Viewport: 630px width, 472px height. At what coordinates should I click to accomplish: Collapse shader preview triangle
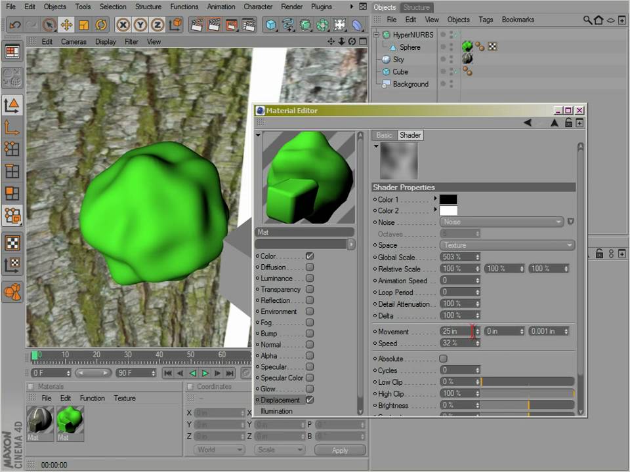tap(376, 146)
